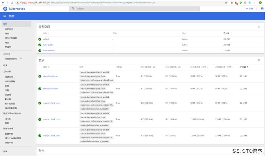Screen dimensions: 265x156
Task: Open 命名空间 in the sidebar
Action: 9,29
